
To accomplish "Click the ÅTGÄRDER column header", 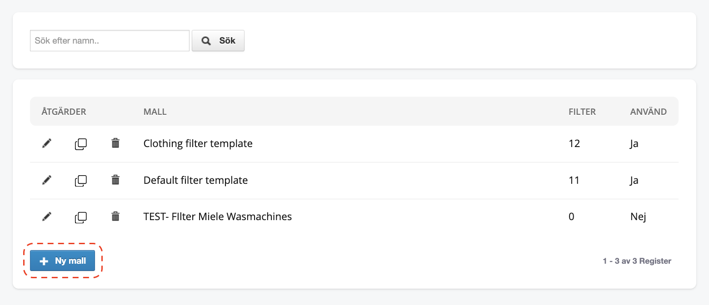I will click(x=64, y=112).
